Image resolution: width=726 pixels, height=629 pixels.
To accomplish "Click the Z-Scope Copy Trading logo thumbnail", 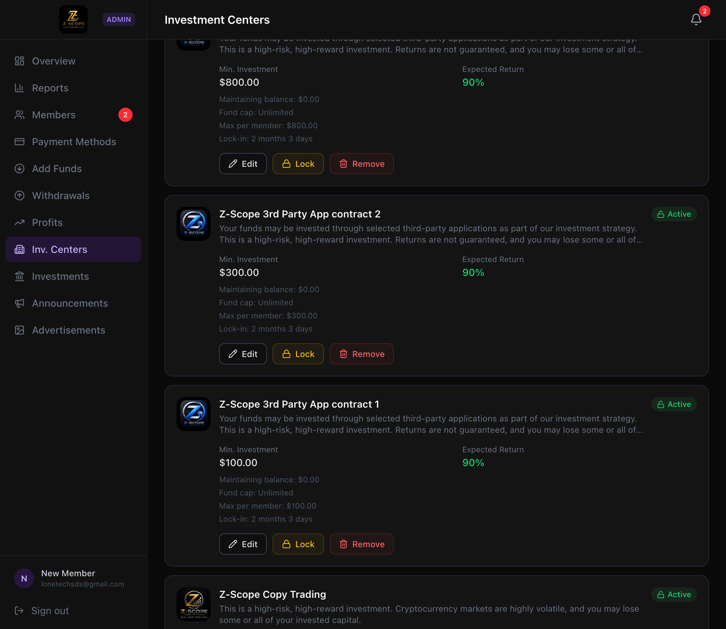I will (x=194, y=604).
